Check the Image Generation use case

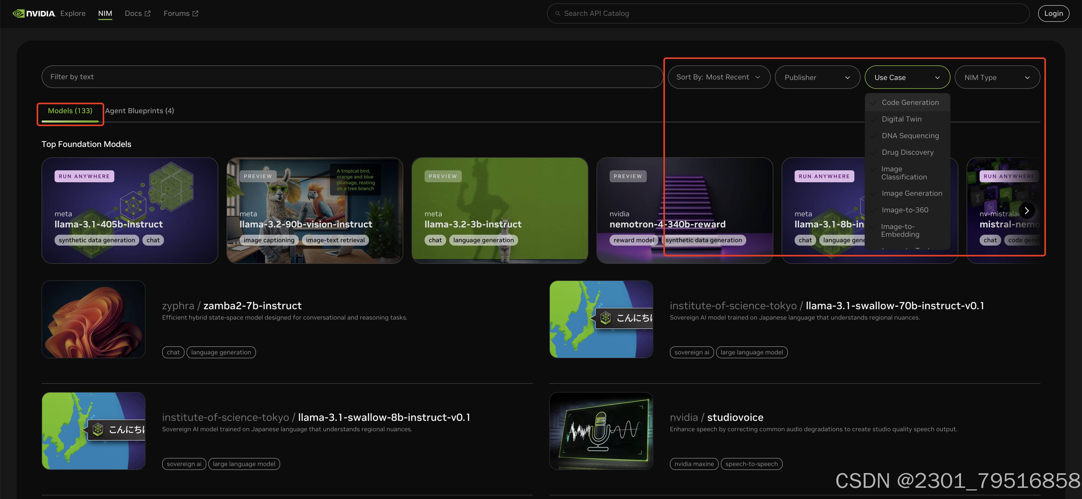click(x=907, y=193)
